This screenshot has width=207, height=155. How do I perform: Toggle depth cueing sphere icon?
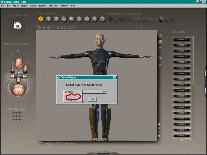coord(160,58)
